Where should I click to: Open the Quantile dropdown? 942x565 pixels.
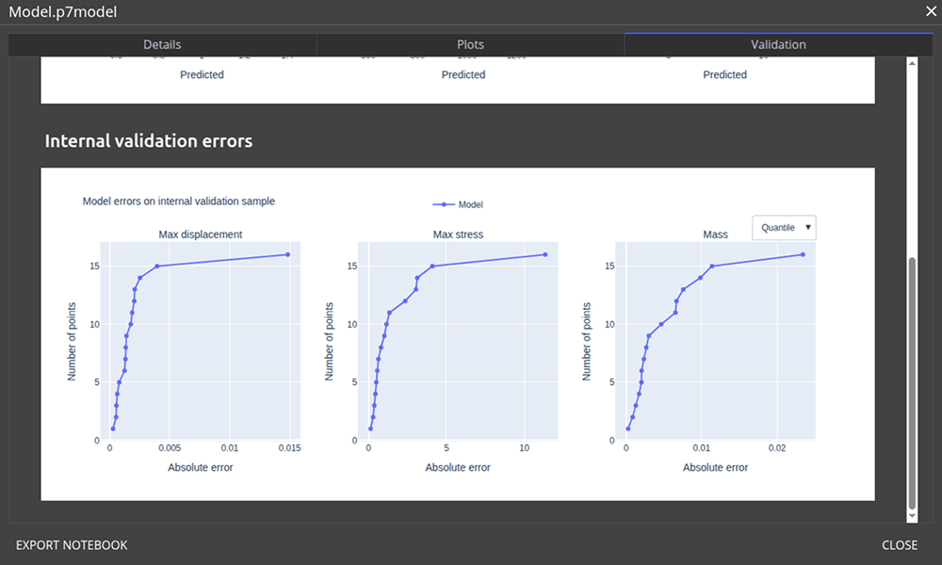coord(784,228)
